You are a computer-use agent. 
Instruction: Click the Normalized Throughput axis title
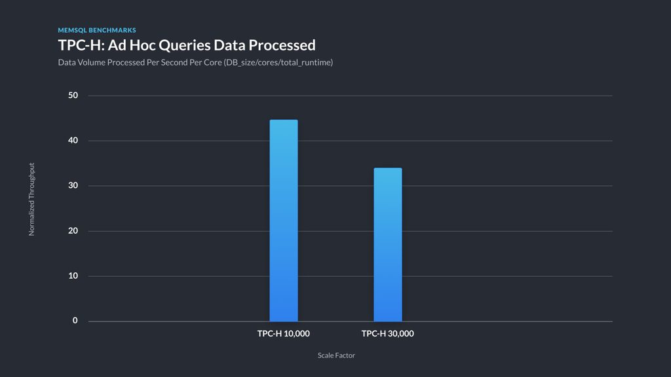pos(31,199)
